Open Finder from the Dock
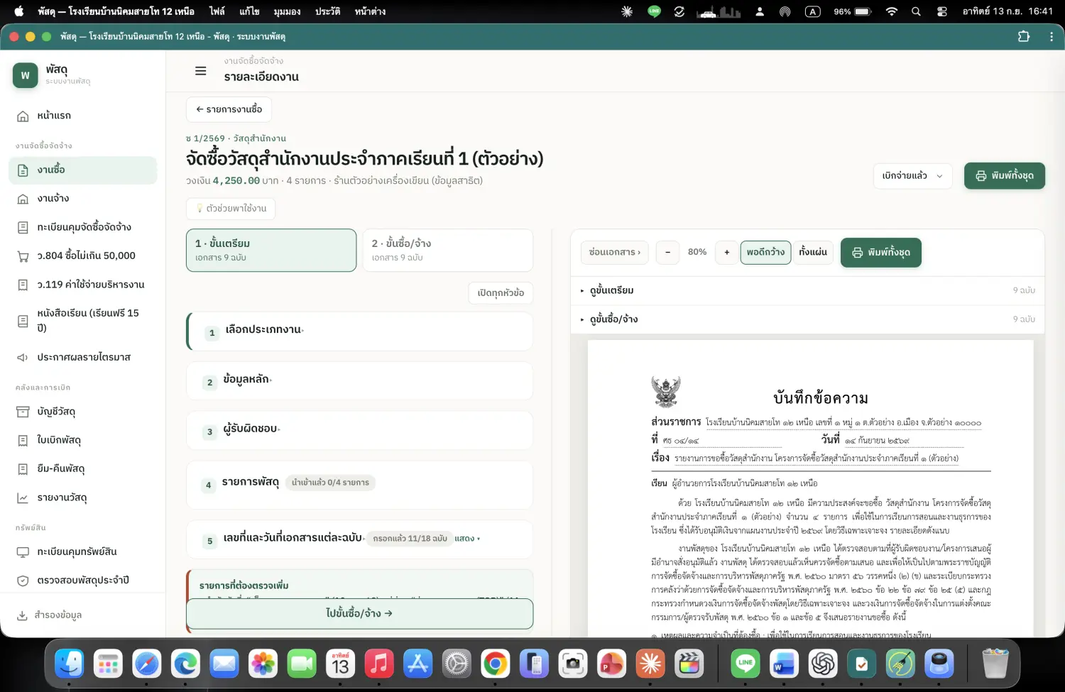Image resolution: width=1065 pixels, height=692 pixels. click(70, 664)
